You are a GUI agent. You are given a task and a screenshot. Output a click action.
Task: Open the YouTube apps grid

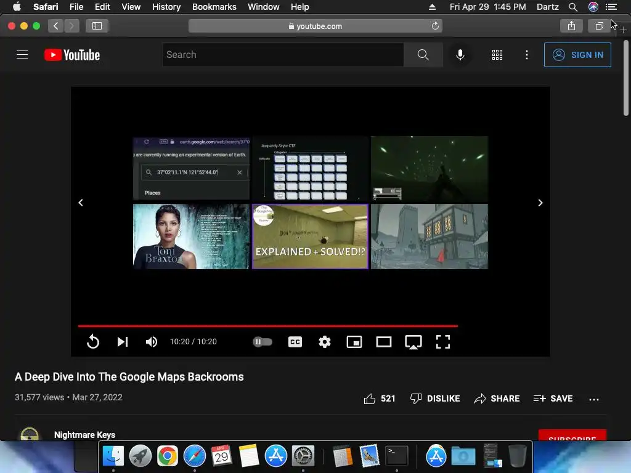coord(497,55)
